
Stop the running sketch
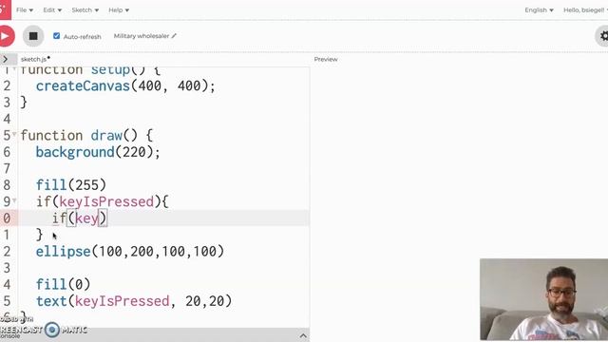click(x=33, y=36)
